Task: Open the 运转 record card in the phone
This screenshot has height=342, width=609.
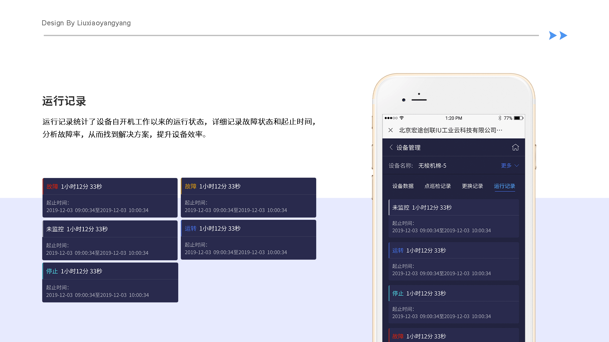Action: pos(454,261)
